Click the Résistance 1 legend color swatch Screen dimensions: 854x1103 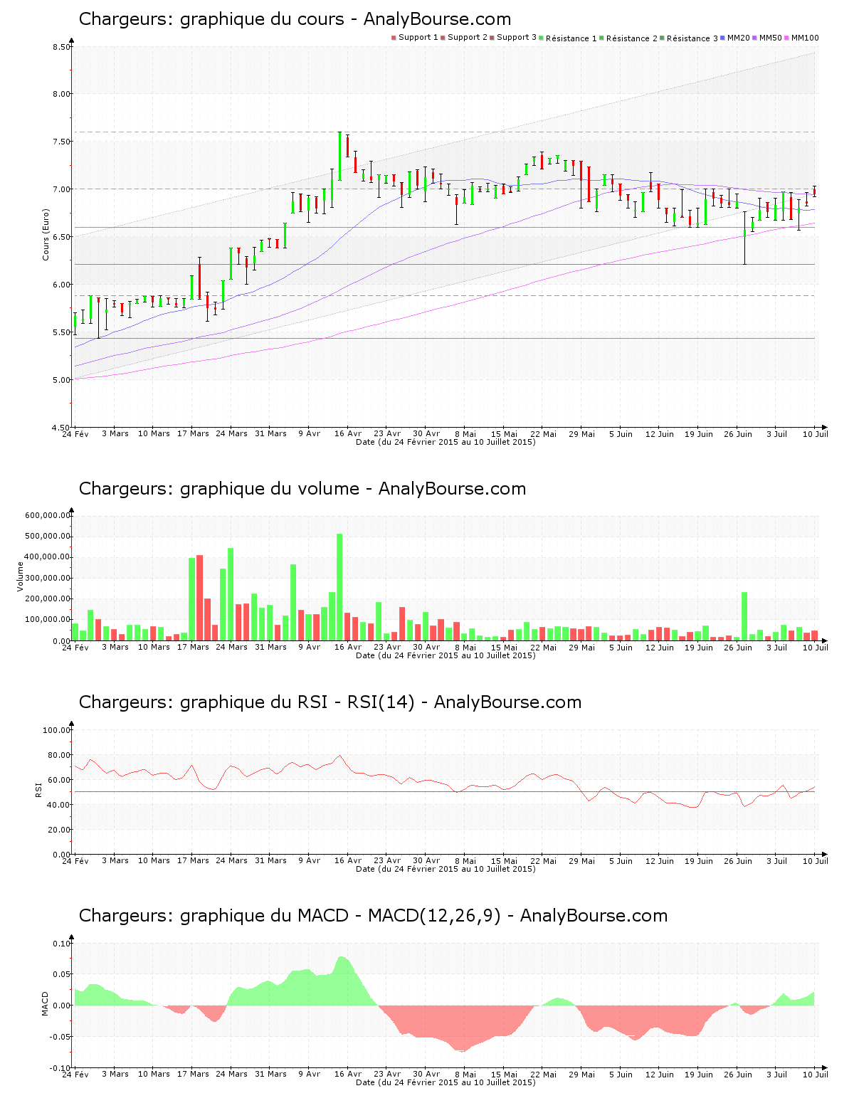pyautogui.click(x=542, y=38)
